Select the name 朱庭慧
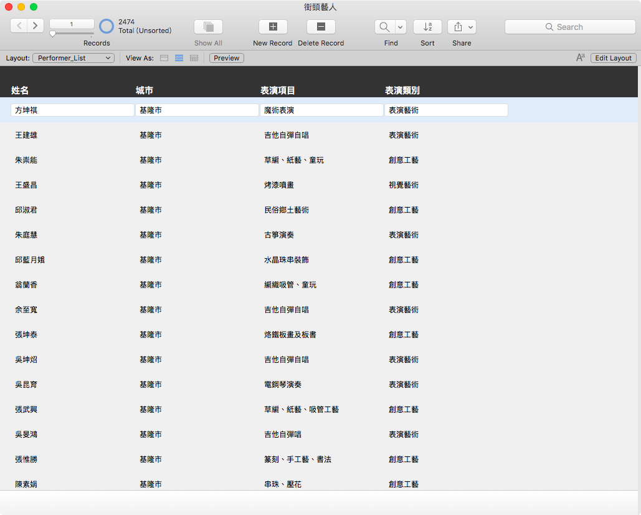The image size is (641, 515). point(26,235)
